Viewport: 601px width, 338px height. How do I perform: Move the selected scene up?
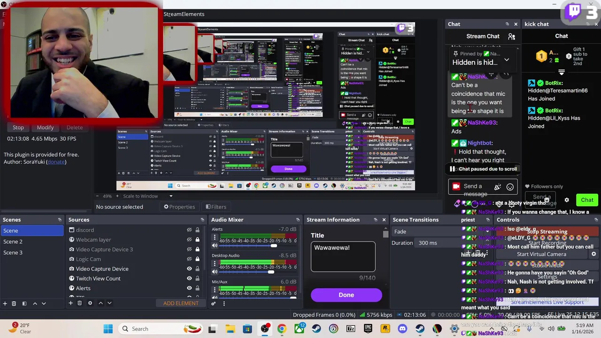coord(35,303)
